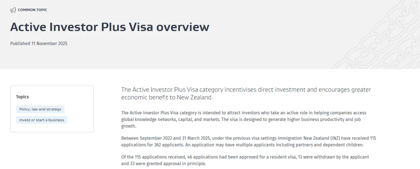Image resolution: width=420 pixels, height=169 pixels.
Task: Click the Topics heading in sidebar box
Action: 22,97
